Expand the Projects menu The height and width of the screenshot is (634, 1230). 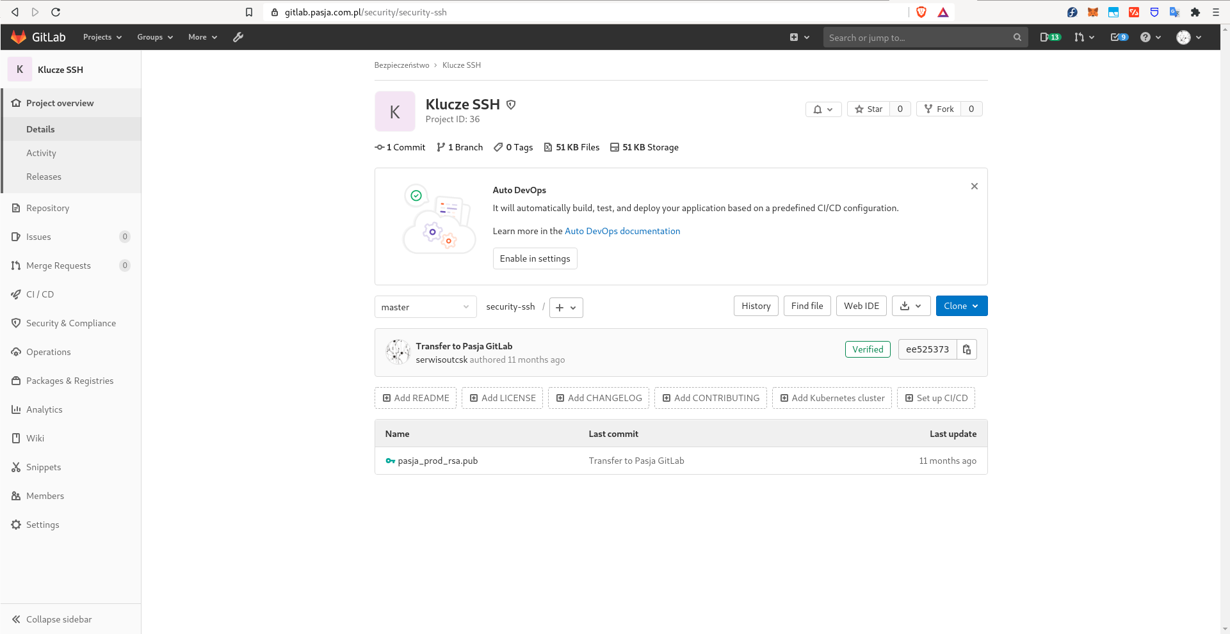click(x=102, y=37)
